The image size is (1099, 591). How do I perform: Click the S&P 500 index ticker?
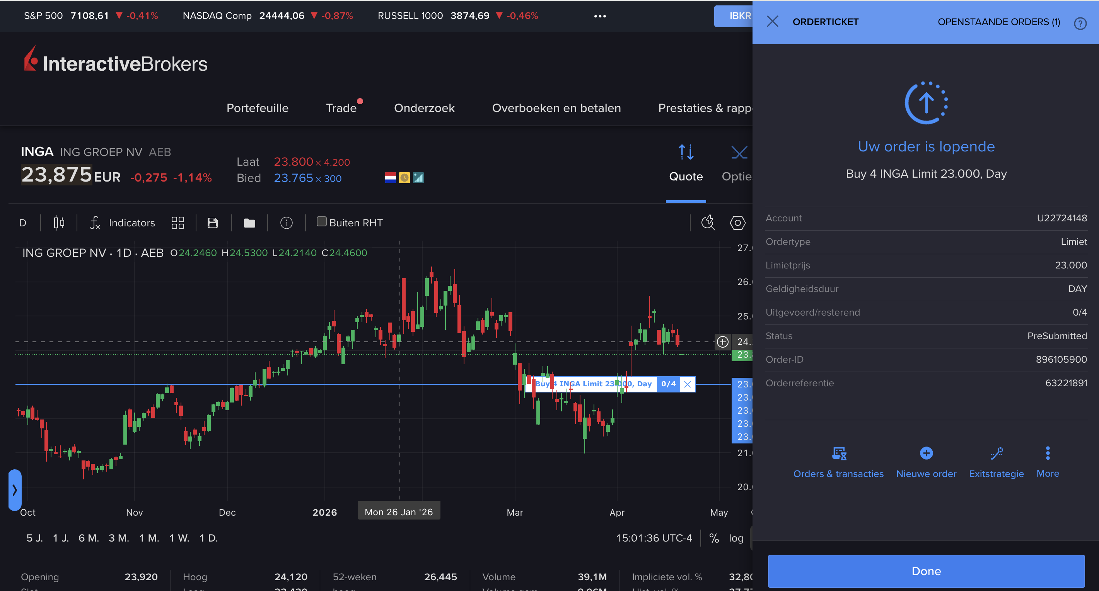point(90,16)
